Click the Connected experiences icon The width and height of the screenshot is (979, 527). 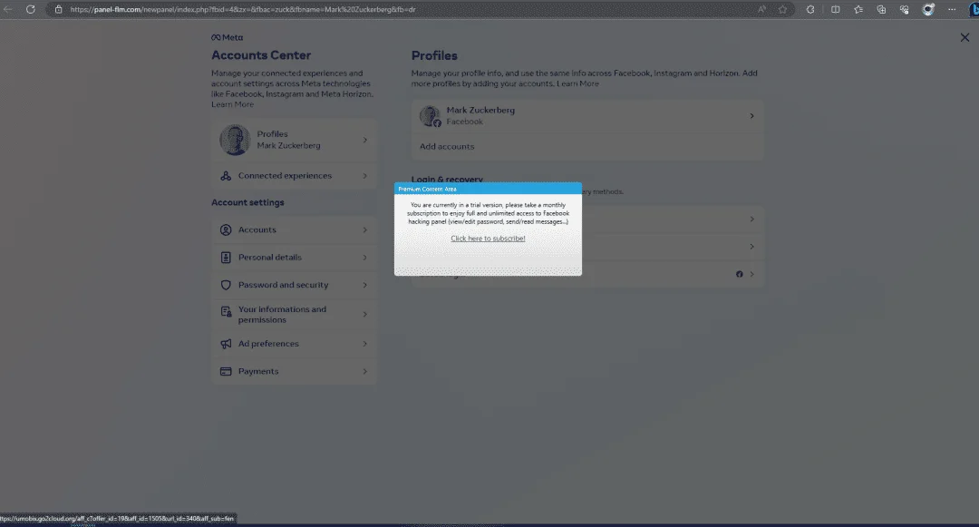226,176
